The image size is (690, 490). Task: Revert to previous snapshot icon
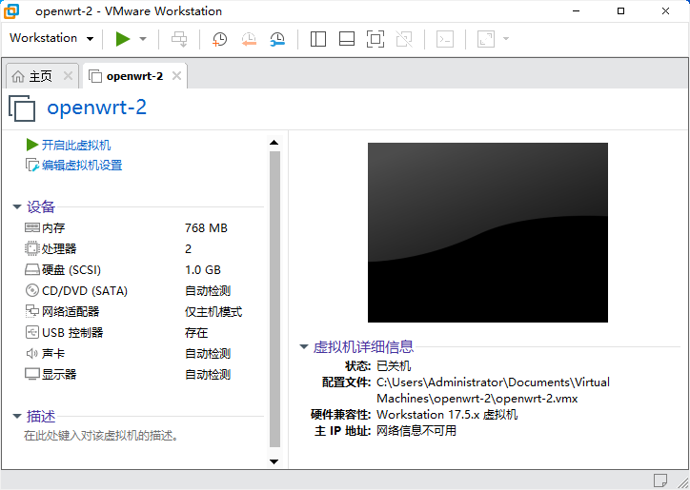249,39
